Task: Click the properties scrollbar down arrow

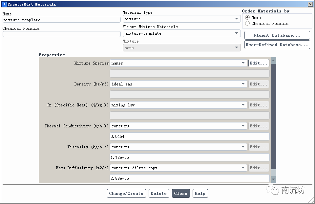Action: click(x=273, y=179)
